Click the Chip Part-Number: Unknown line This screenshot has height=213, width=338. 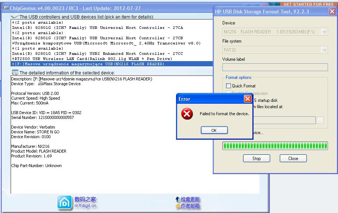tap(36, 166)
